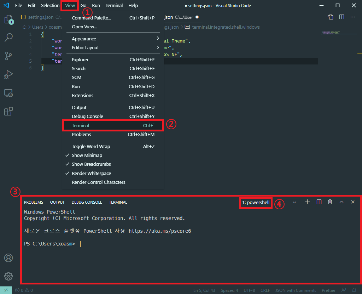
Task: Select the TERMINAL panel tab
Action: click(118, 202)
